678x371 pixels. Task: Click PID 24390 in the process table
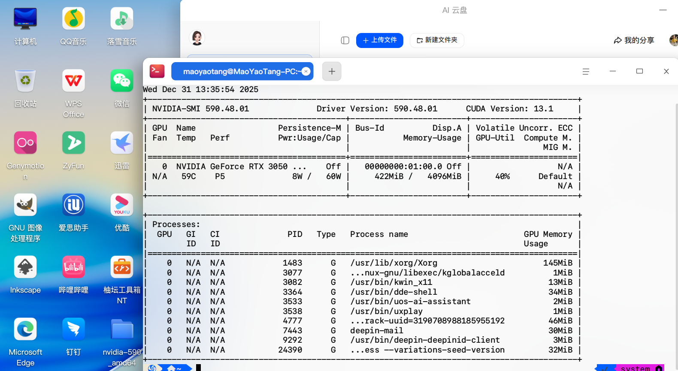[290, 350]
